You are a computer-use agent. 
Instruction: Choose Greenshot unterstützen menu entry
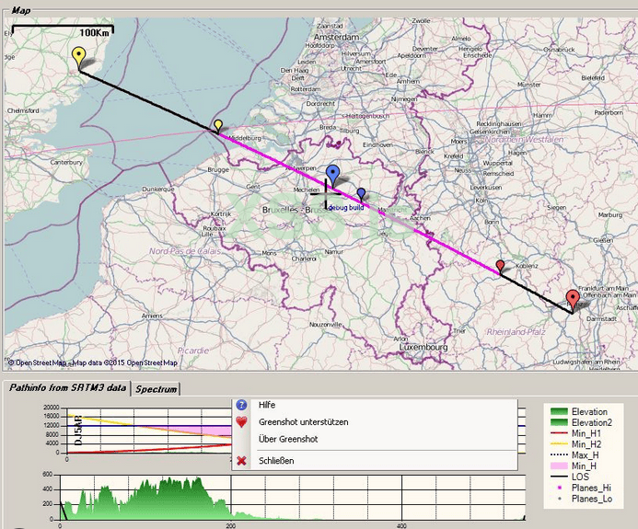[x=304, y=422]
